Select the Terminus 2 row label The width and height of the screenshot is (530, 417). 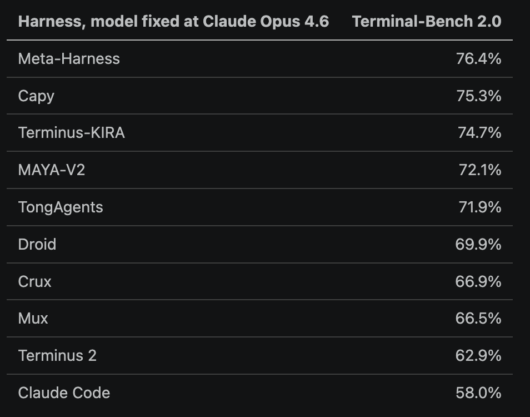(57, 355)
